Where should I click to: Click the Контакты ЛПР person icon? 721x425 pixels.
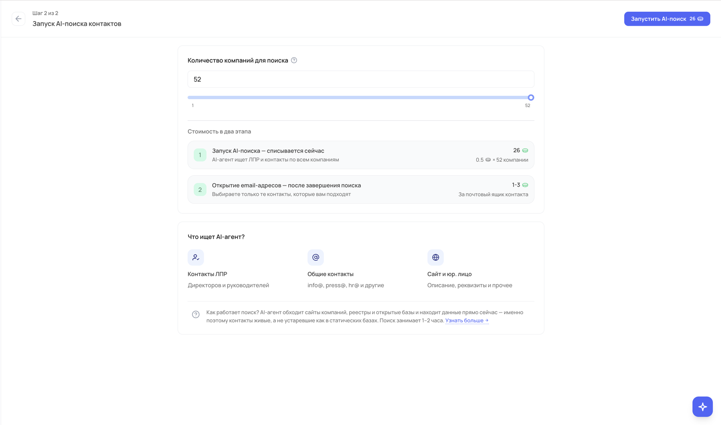click(x=196, y=258)
